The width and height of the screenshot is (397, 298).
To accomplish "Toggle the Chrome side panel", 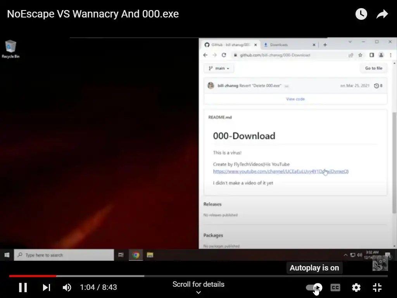I will [371, 55].
